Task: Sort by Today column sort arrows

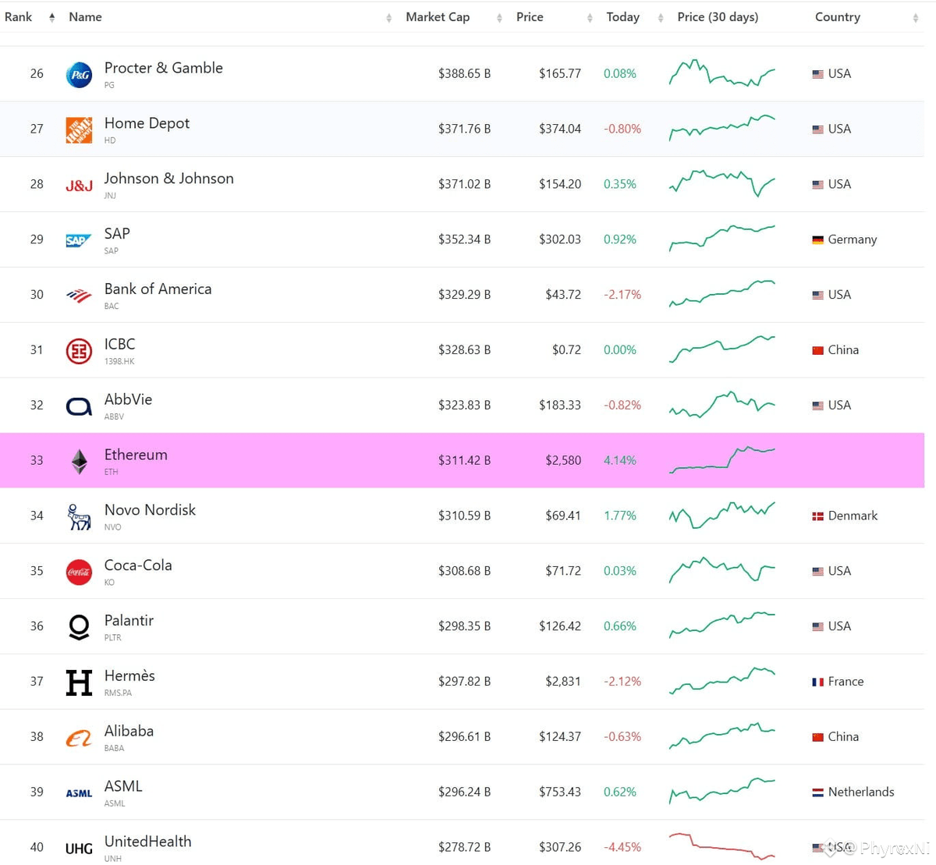Action: 661,18
